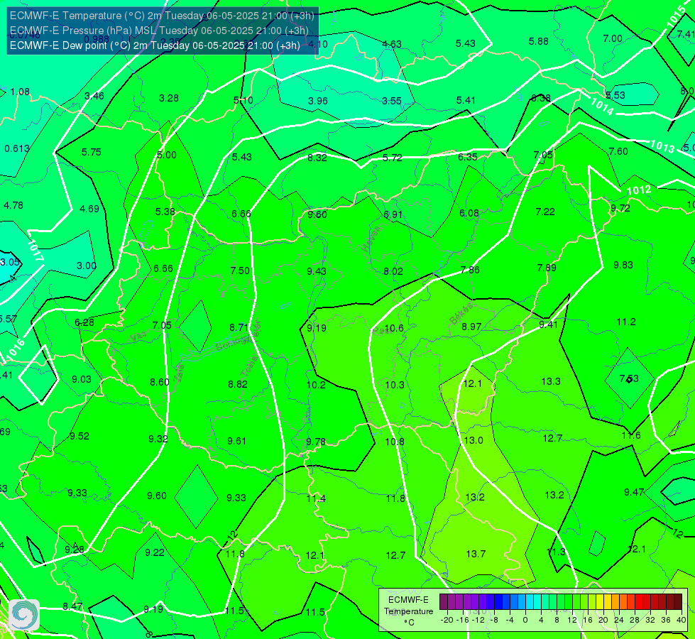The image size is (695, 639).
Task: Click the 5.72 temperature value
Action: click(x=393, y=158)
